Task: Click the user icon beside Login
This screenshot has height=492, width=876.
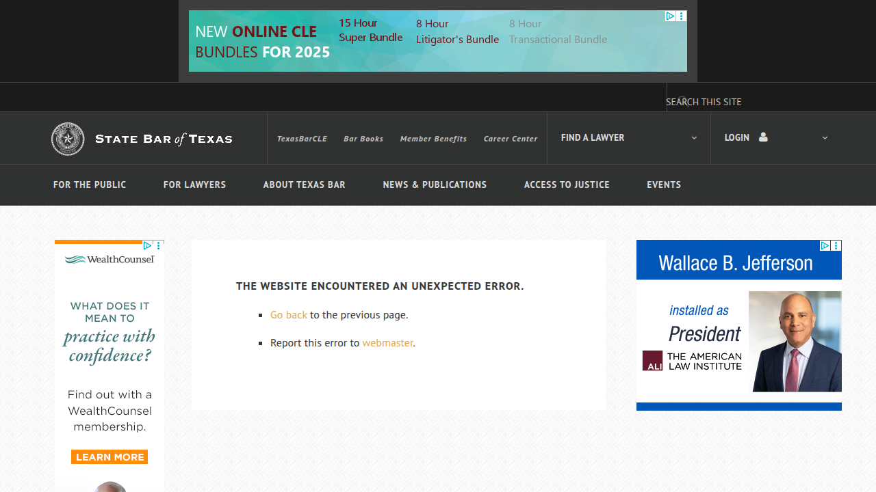Action: (x=763, y=137)
